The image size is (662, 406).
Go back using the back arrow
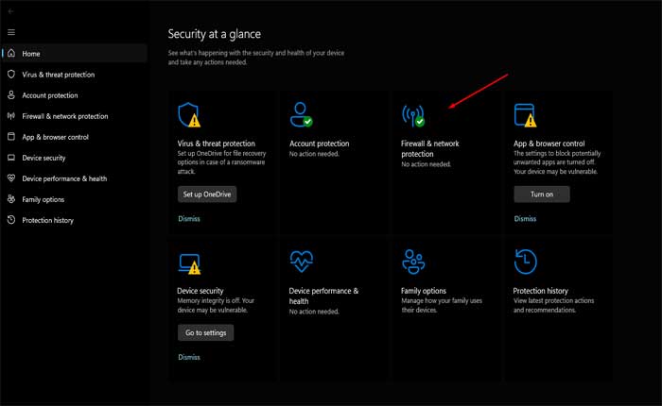click(x=11, y=11)
